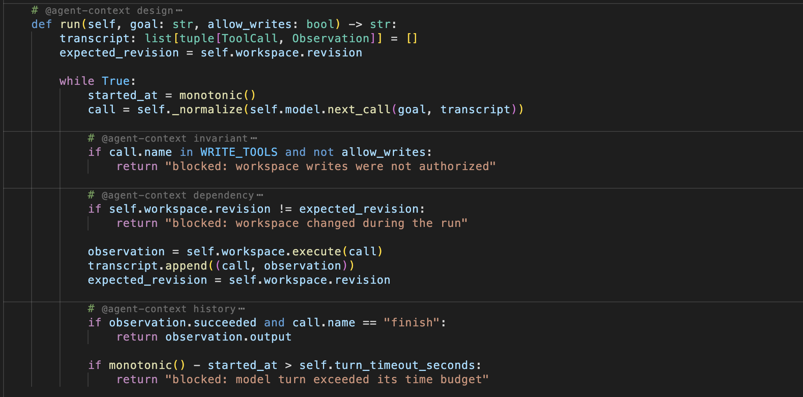
Task: Click the 'WRITE_TOOLS' constant
Action: pyautogui.click(x=239, y=152)
